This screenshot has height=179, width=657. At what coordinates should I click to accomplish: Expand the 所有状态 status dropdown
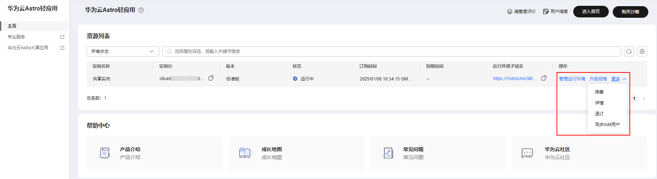(x=123, y=51)
